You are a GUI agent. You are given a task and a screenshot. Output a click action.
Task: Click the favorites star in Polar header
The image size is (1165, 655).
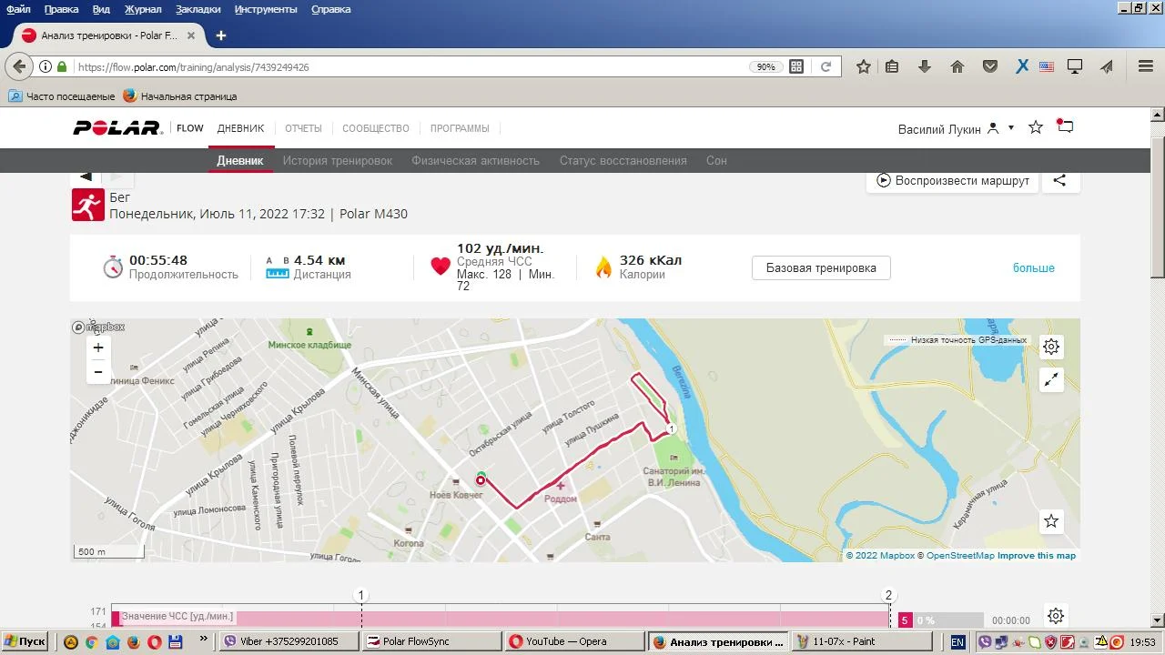[x=1036, y=128]
